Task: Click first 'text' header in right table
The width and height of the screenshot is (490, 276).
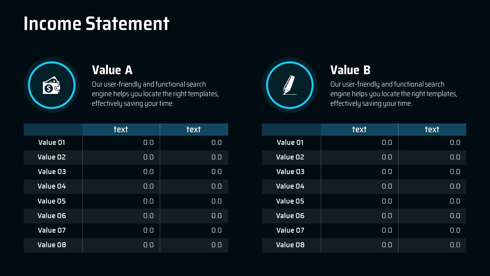Action: [x=359, y=130]
